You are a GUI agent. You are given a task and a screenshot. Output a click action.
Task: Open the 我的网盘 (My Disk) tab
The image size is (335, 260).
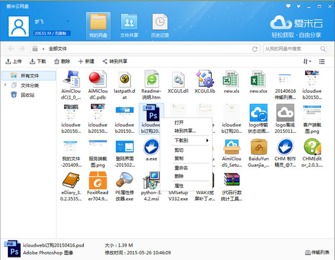[98, 26]
